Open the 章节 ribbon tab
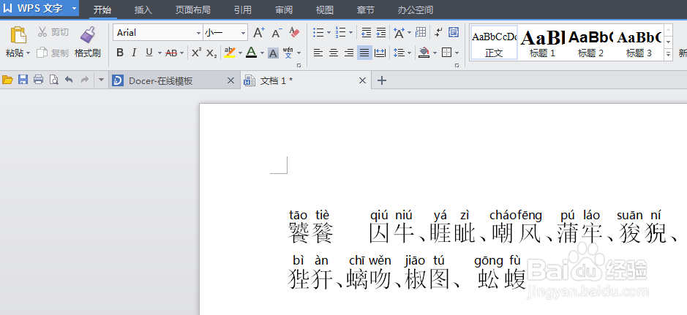Image resolution: width=687 pixels, height=315 pixels. (366, 10)
